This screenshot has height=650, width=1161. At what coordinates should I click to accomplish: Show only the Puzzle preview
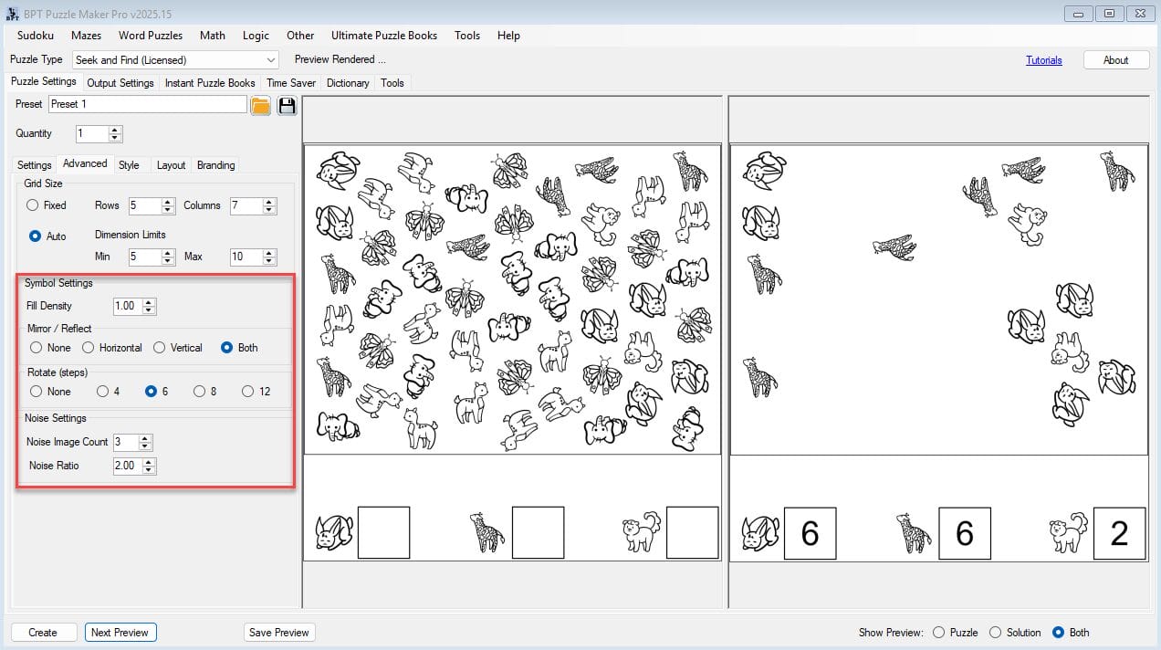[x=938, y=633]
